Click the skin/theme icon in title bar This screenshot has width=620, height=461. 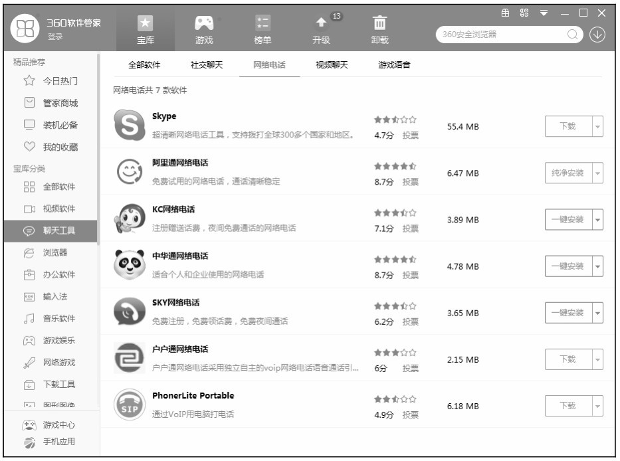point(505,13)
